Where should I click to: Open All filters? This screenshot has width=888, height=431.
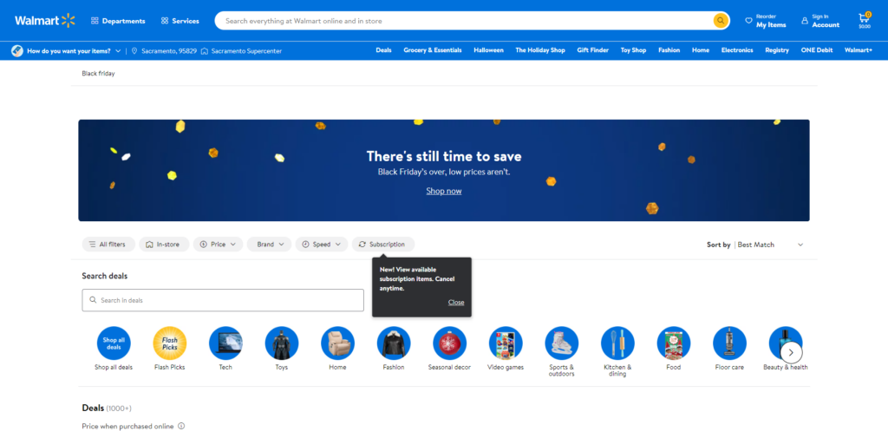108,244
